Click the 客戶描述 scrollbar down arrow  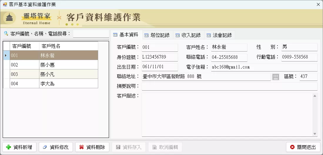click(315, 134)
